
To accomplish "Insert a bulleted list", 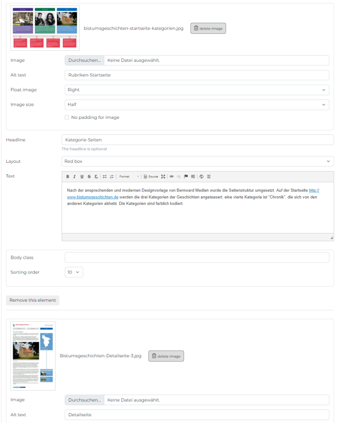I will 105,176.
